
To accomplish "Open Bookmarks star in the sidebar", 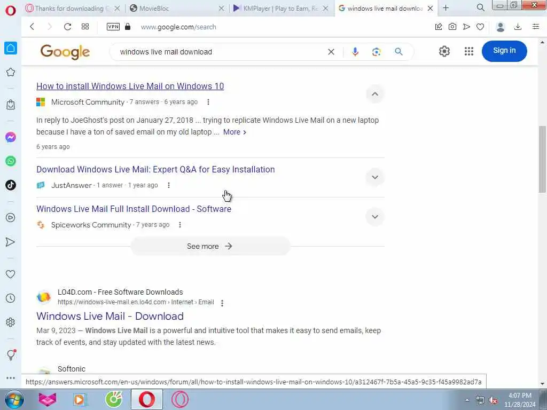I will [11, 72].
